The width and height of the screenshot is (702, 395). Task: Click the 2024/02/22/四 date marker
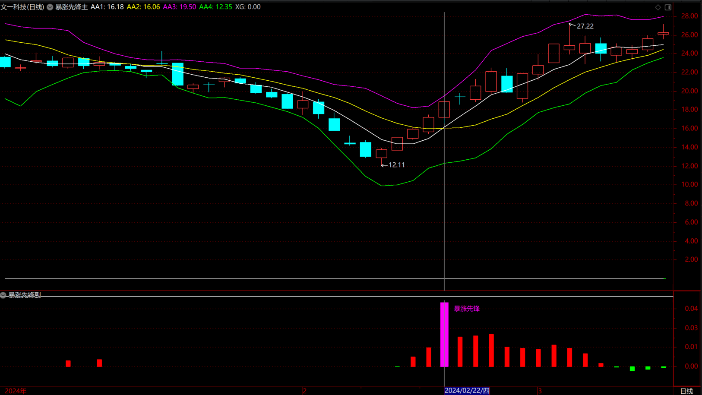pyautogui.click(x=467, y=391)
